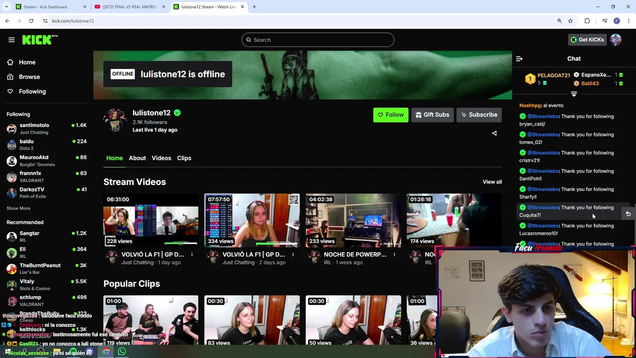Open the popular clip with 119 views
Viewport: 636px width, 358px height.
[x=151, y=321]
